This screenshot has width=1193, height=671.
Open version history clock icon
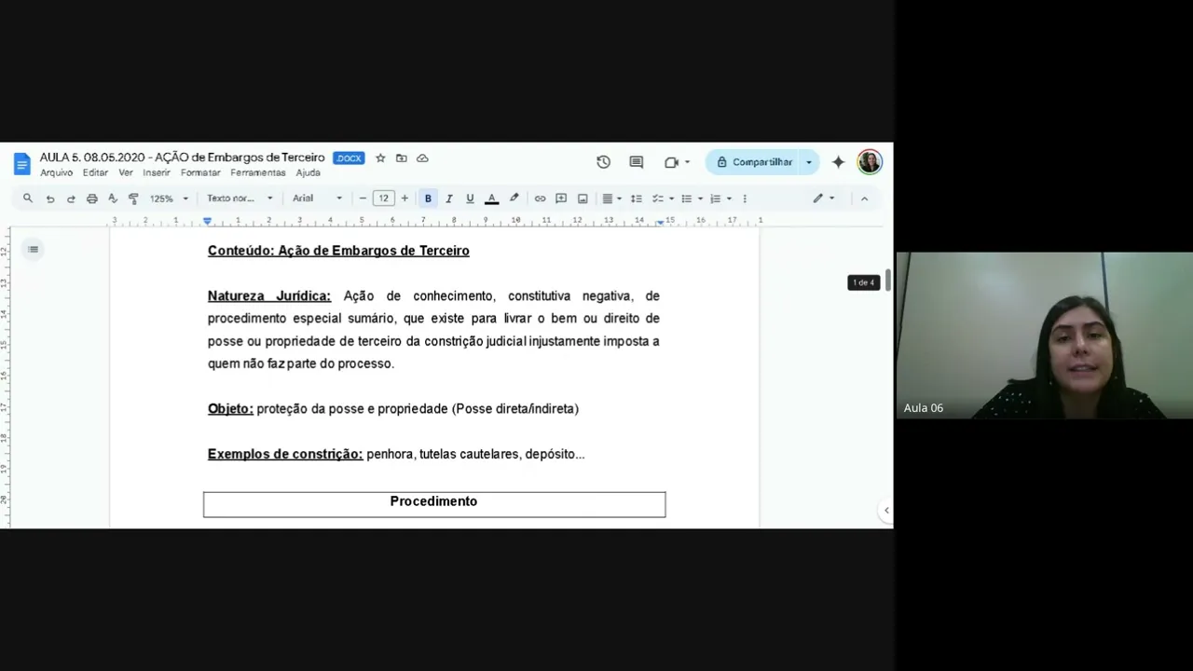tap(603, 162)
